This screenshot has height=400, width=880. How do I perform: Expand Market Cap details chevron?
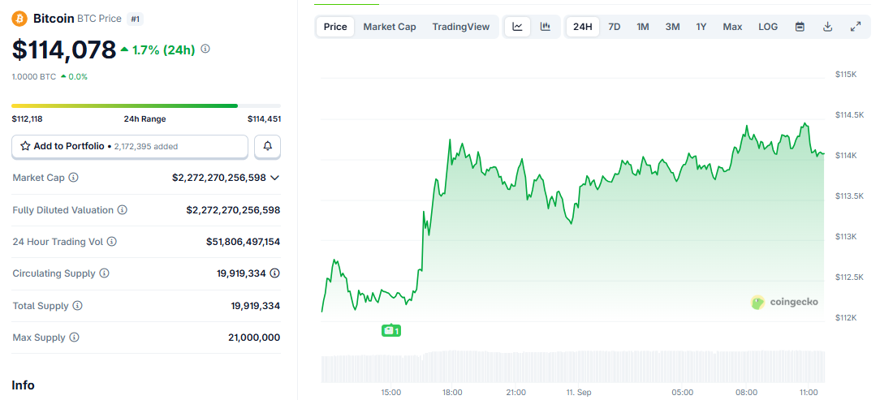coord(274,178)
